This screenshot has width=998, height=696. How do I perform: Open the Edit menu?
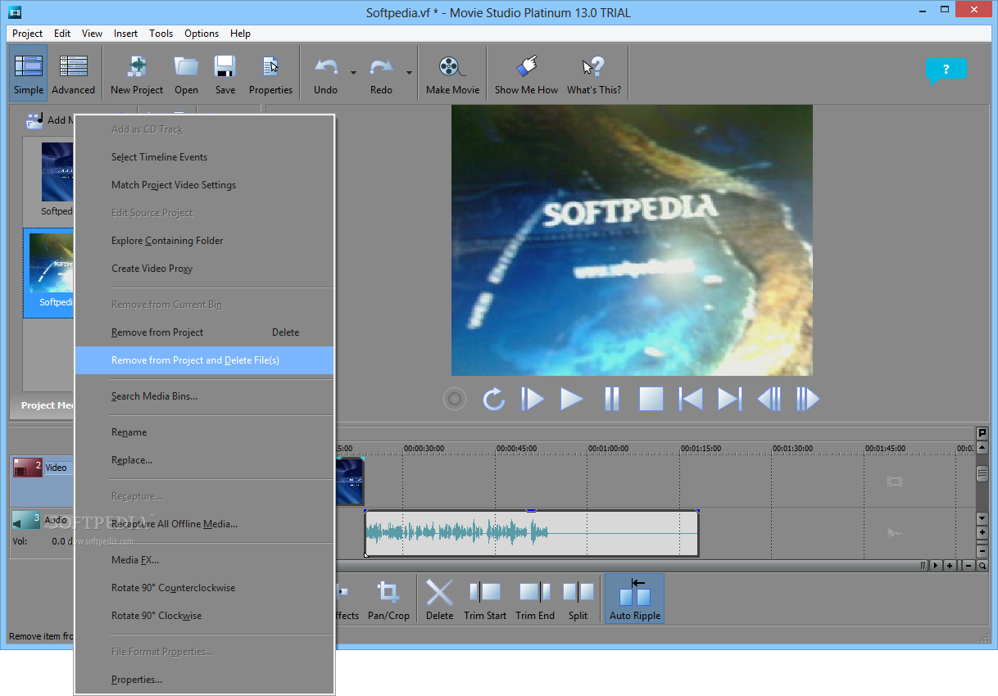point(62,34)
